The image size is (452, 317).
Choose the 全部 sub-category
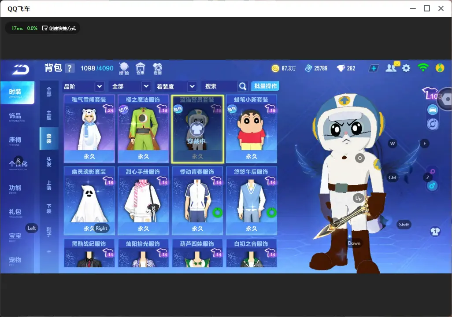coord(49,92)
